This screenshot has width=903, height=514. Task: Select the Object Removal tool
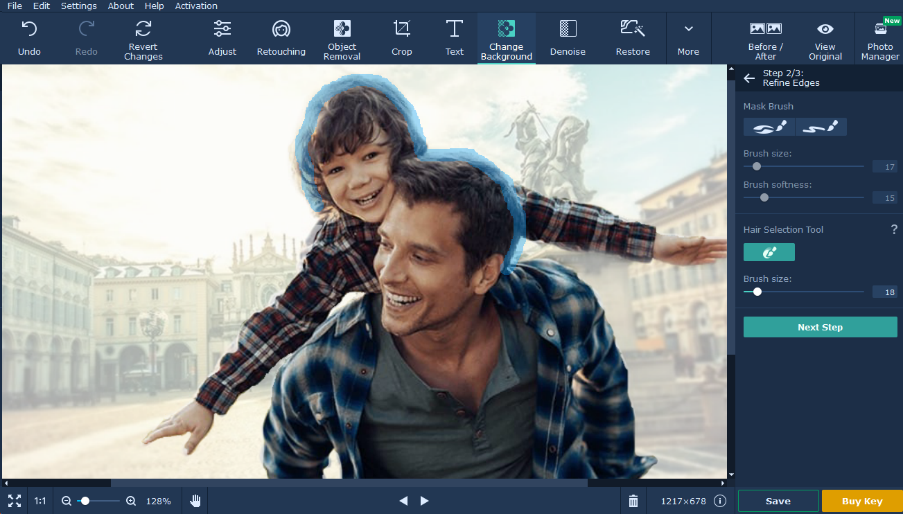pyautogui.click(x=342, y=39)
